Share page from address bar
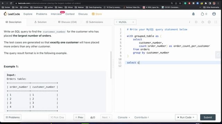 pos(176,3)
